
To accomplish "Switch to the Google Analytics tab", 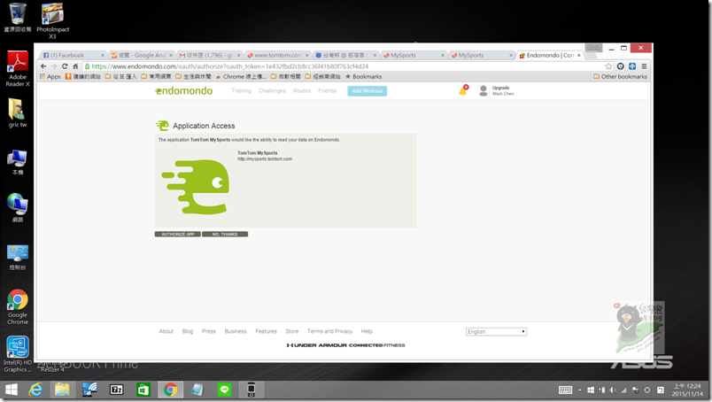I will (x=142, y=56).
